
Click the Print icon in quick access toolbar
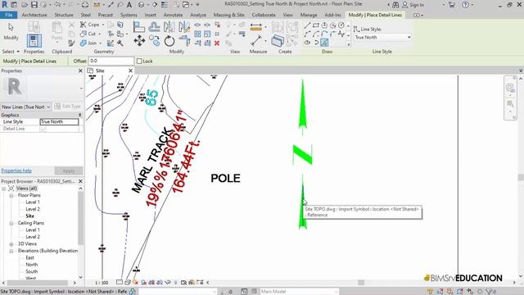(85, 5)
